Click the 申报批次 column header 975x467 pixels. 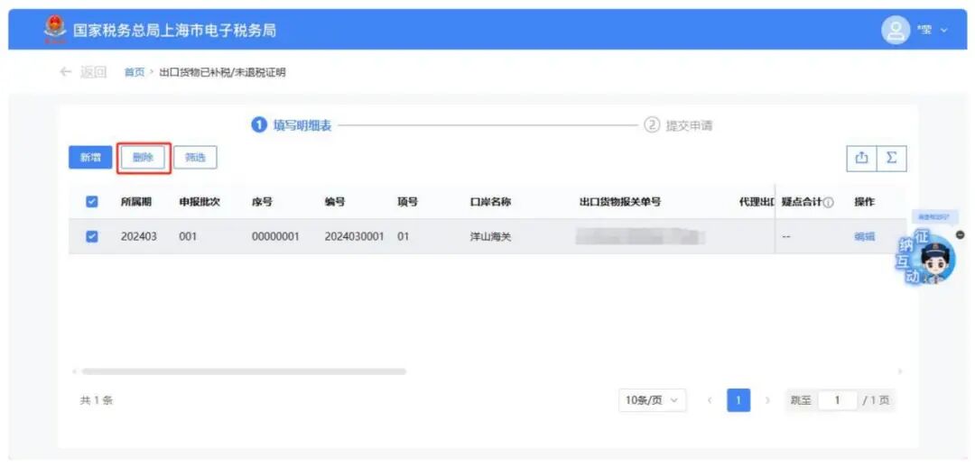pyautogui.click(x=199, y=202)
